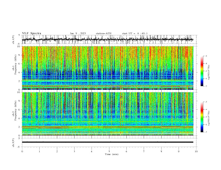Screen dimensions: 221x170
Task: Click time axis tick label 8
Action: coord(161,151)
